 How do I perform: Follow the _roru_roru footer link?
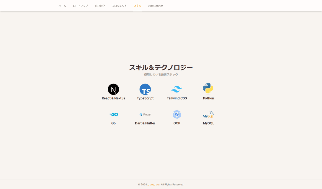coord(154,185)
